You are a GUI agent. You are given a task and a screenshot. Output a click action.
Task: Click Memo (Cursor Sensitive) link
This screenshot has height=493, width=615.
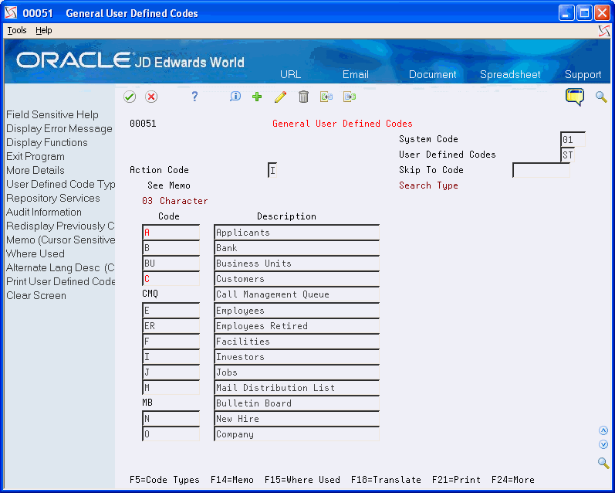click(x=60, y=240)
